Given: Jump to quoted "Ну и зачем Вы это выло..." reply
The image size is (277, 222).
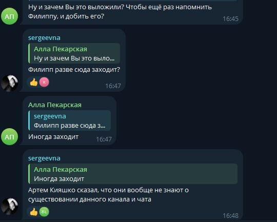Looking at the screenshot, I should pos(74,53).
